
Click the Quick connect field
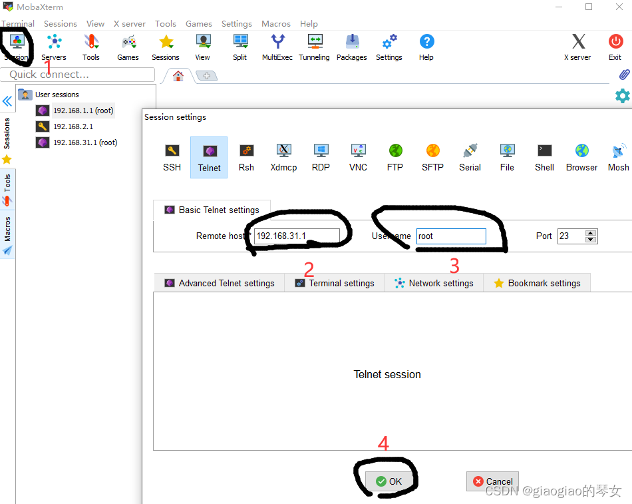78,75
